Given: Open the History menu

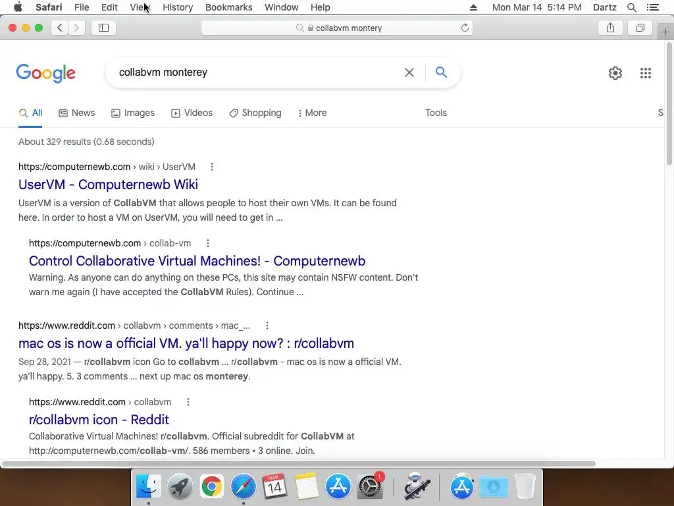Looking at the screenshot, I should [x=178, y=7].
